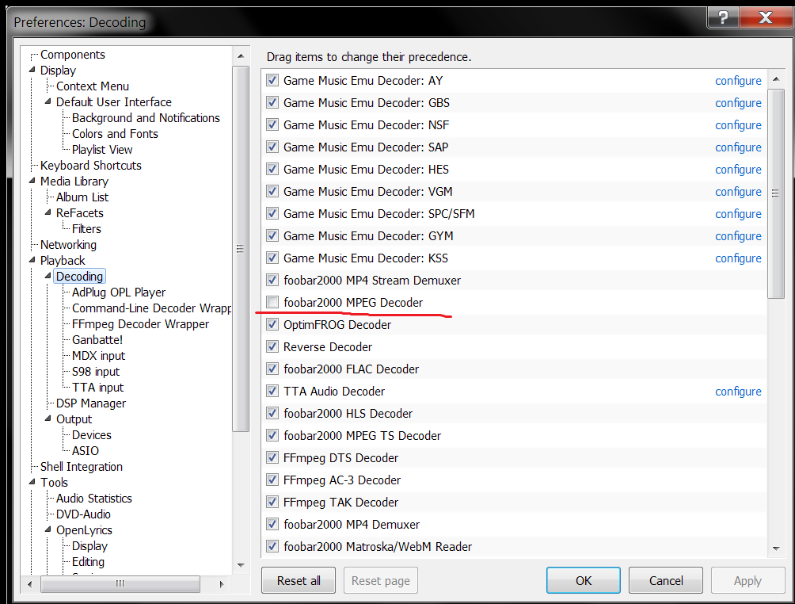Open ASIO settings page

(86, 451)
